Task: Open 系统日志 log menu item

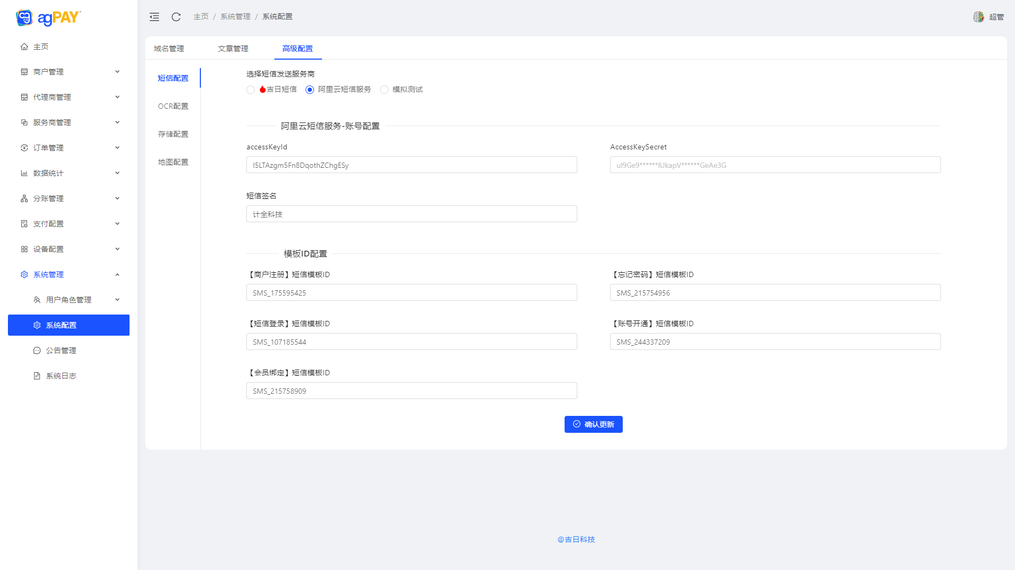Action: 61,376
